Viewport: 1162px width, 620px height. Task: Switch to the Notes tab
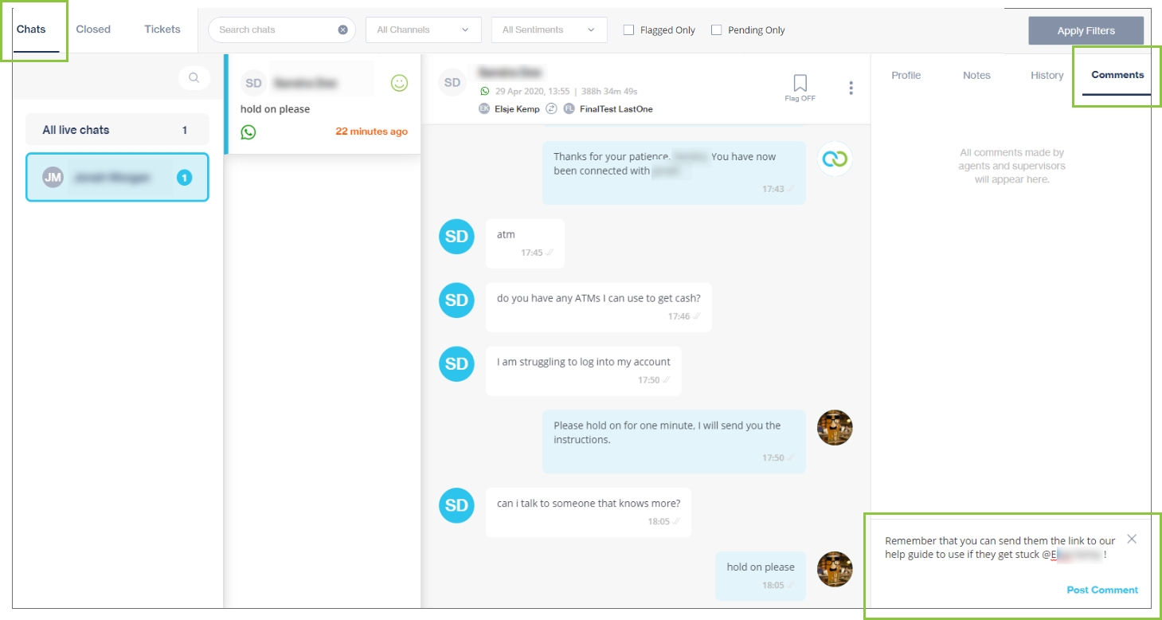976,76
